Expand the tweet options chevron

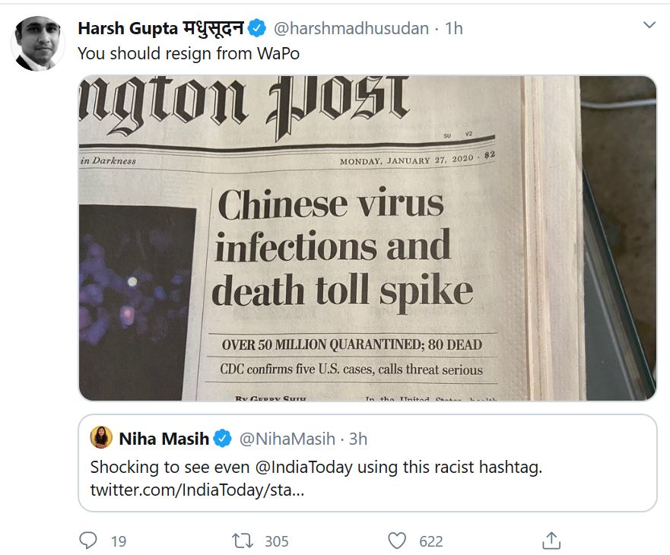[649, 26]
